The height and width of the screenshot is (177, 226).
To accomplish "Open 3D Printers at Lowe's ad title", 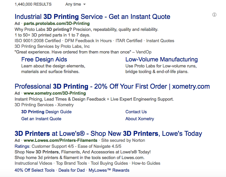I will [x=108, y=133].
